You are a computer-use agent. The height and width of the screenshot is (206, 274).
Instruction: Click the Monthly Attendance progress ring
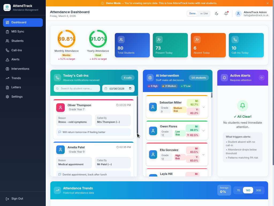point(66,38)
